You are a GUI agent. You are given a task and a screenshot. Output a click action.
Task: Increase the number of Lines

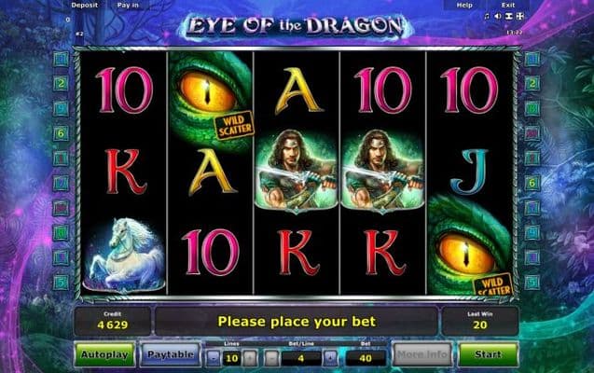point(250,358)
